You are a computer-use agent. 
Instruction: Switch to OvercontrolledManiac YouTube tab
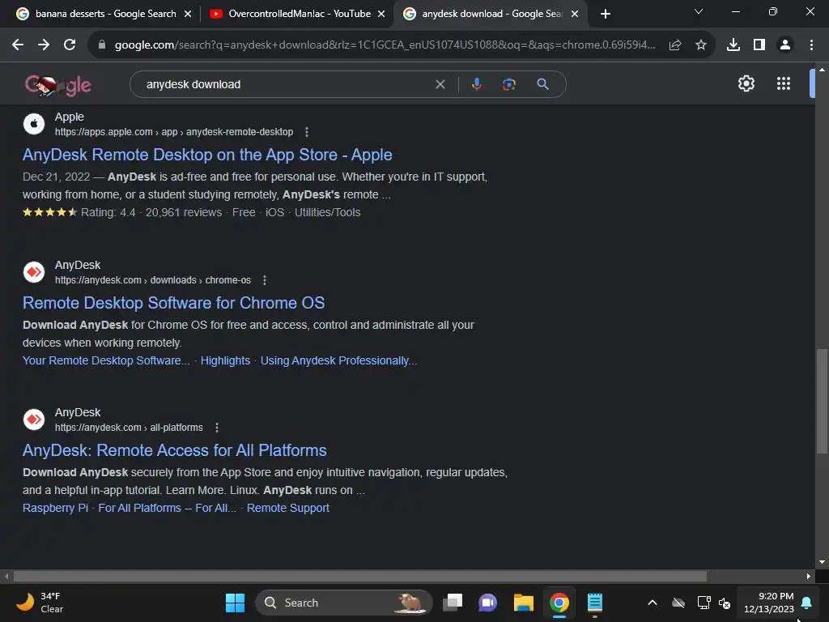click(296, 14)
